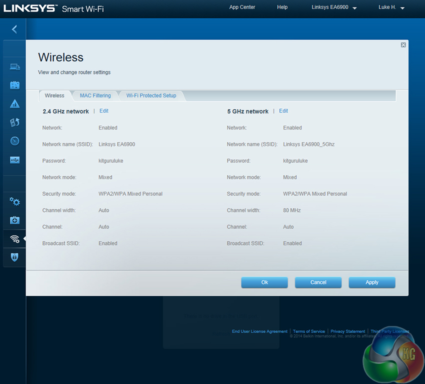Select the 'Linksys EA6900' SSID value
425x384 pixels.
(x=117, y=144)
